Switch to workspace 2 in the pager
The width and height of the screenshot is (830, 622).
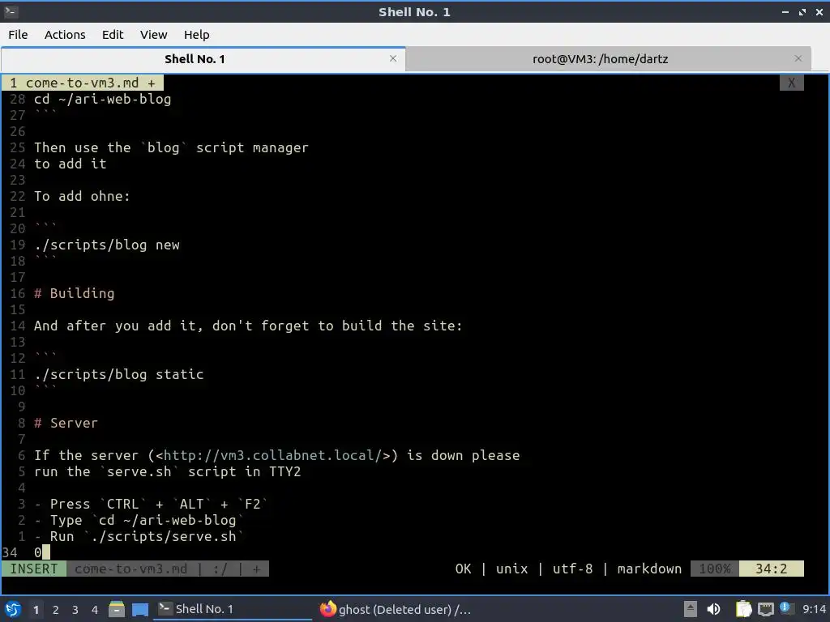(x=56, y=610)
